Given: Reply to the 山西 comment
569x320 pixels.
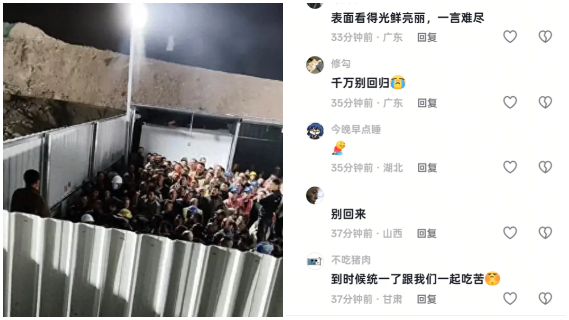Looking at the screenshot, I should point(427,233).
